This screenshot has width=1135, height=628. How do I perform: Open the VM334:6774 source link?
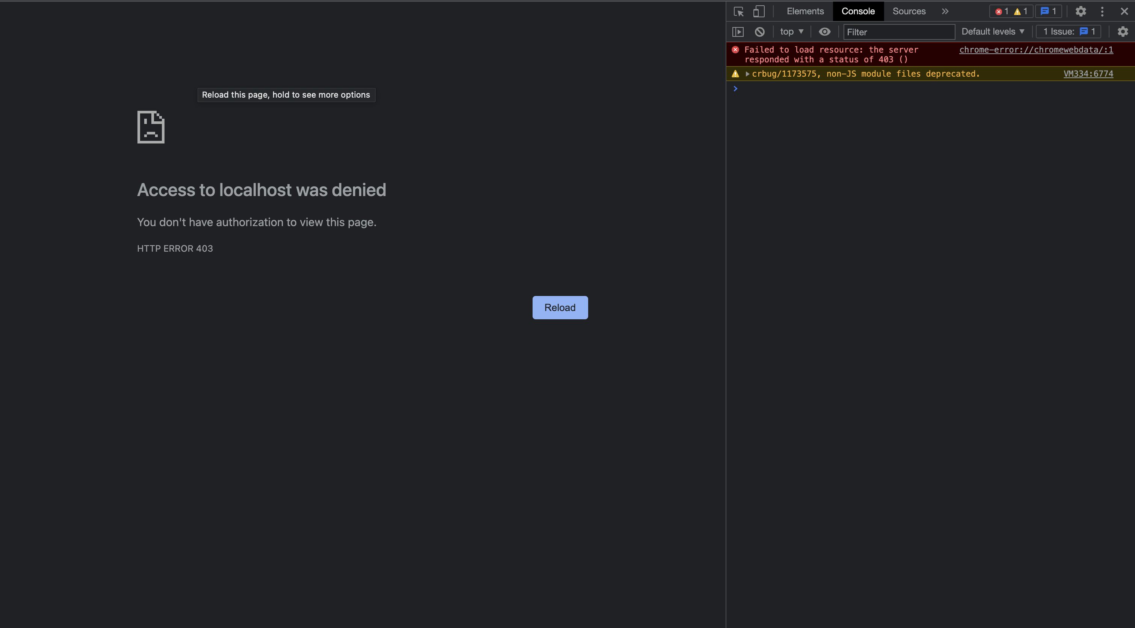(1088, 74)
